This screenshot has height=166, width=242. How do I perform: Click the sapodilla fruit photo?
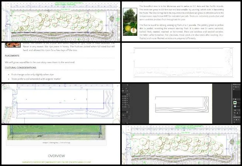pos(13,45)
